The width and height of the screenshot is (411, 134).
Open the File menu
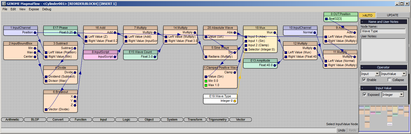(x=5, y=9)
